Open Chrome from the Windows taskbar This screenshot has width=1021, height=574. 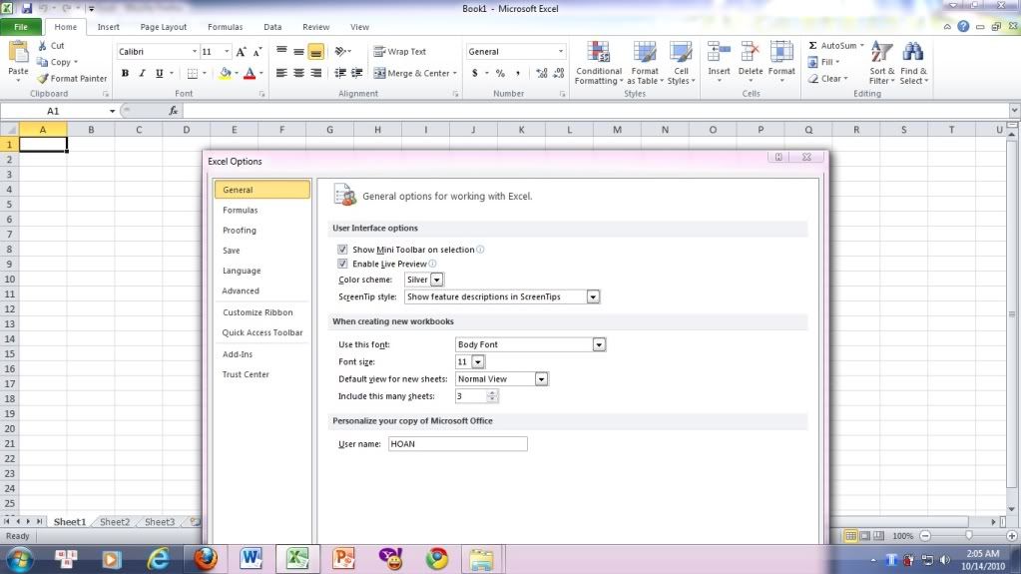pyautogui.click(x=437, y=558)
